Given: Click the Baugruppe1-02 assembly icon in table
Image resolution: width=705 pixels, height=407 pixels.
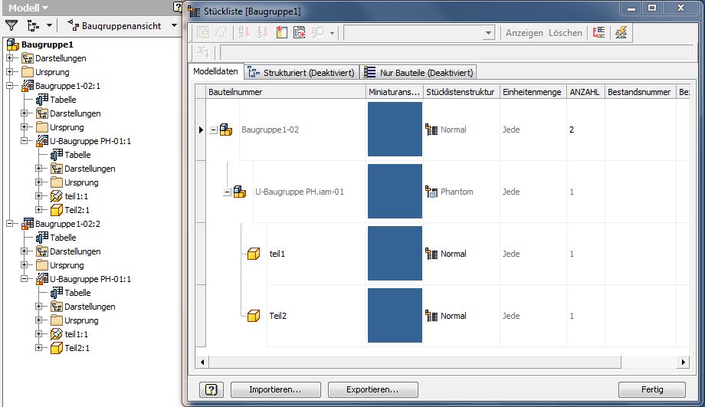Looking at the screenshot, I should click(226, 130).
